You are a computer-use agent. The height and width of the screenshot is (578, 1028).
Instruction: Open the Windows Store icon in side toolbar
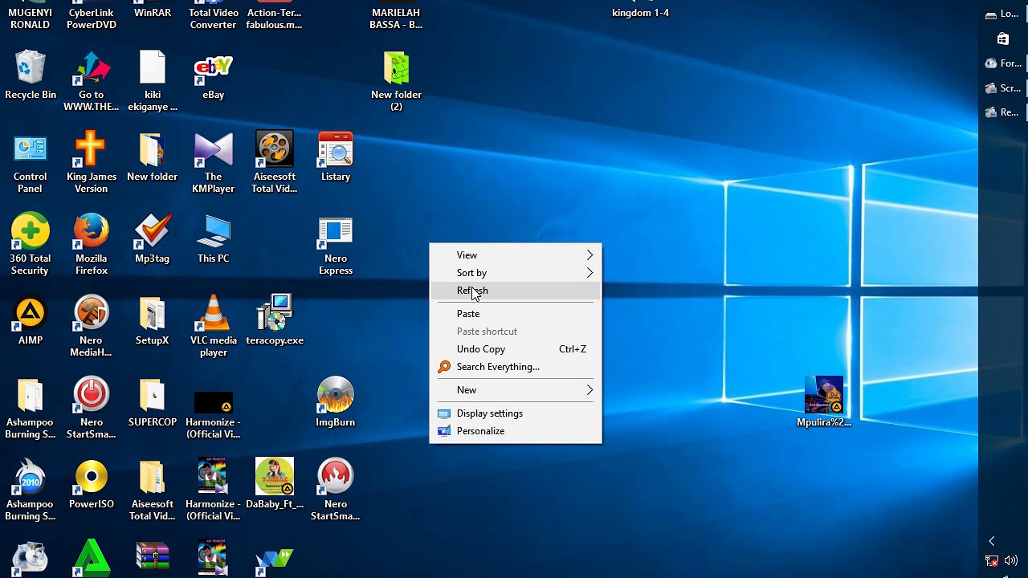tap(1002, 39)
